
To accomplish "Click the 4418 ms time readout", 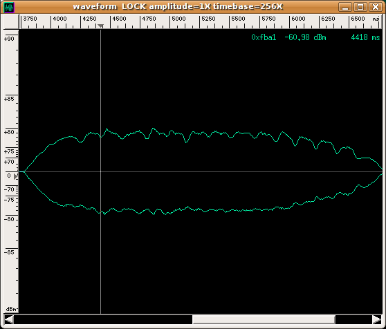I will [x=365, y=37].
